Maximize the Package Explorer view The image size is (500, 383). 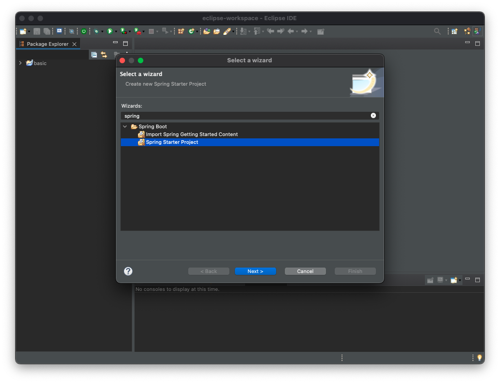125,44
